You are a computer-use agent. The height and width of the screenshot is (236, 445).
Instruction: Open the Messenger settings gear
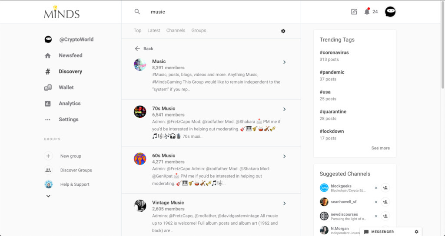(x=416, y=232)
